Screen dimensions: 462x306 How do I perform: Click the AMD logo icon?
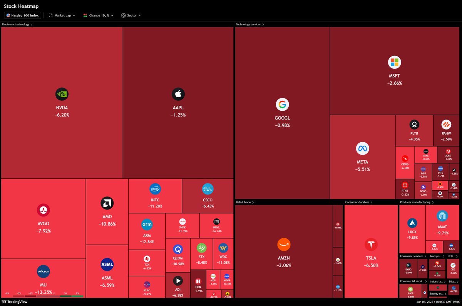[107, 203]
